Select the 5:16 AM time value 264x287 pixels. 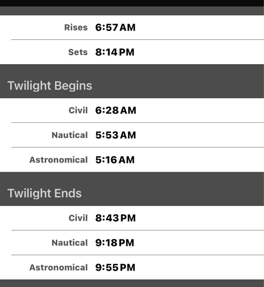coord(115,160)
